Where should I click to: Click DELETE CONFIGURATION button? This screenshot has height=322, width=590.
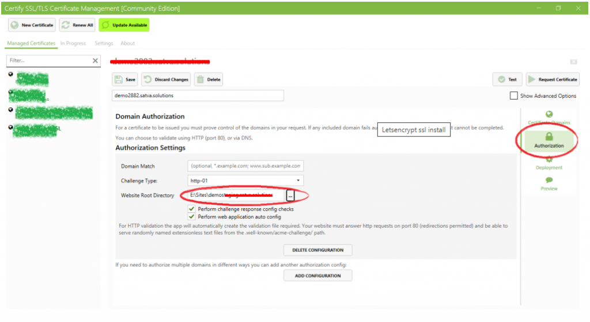(x=318, y=250)
